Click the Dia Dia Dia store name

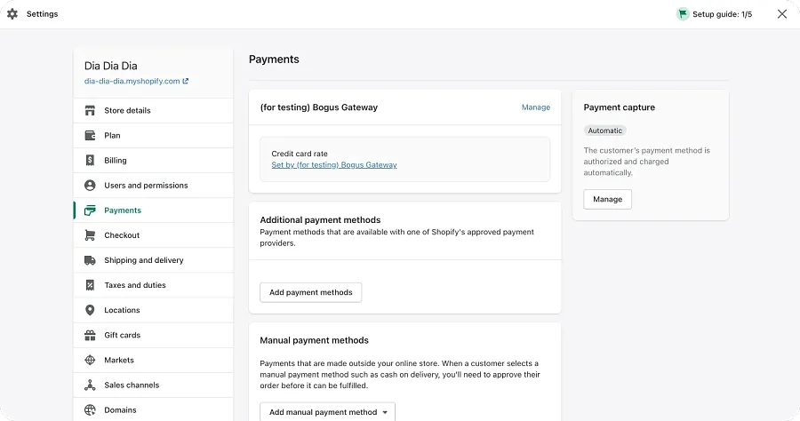click(x=111, y=66)
